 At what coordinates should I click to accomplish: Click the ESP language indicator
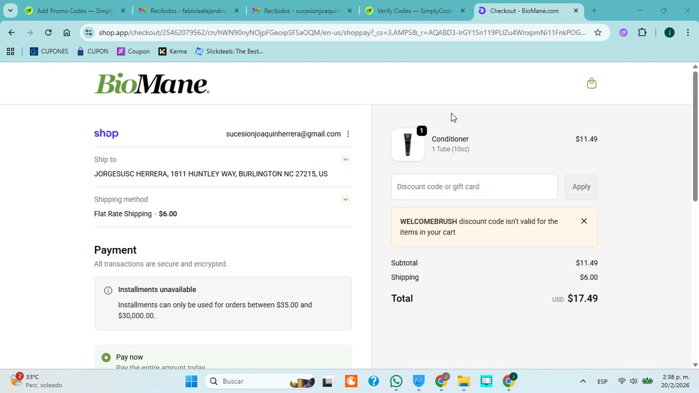pos(602,381)
